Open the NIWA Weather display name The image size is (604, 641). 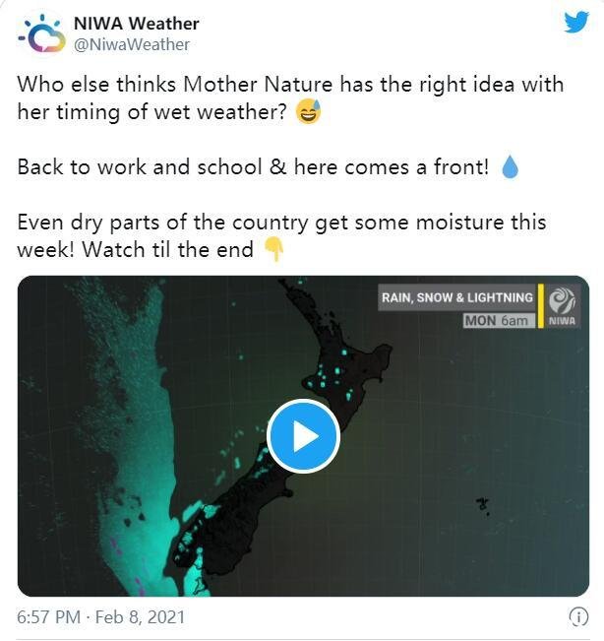click(137, 24)
